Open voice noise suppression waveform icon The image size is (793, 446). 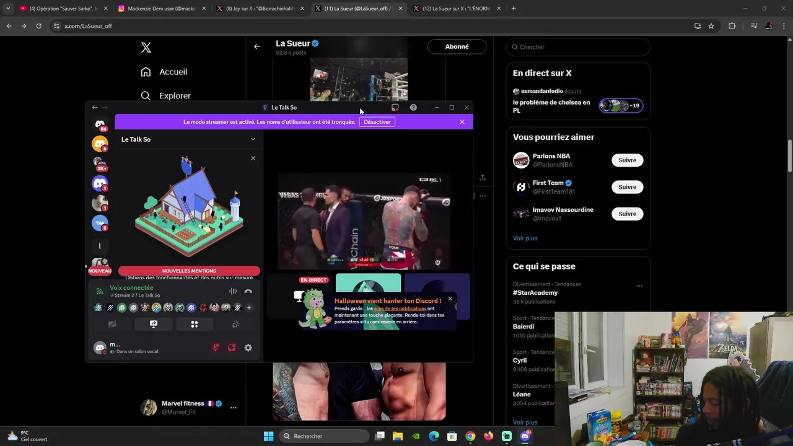pos(233,291)
